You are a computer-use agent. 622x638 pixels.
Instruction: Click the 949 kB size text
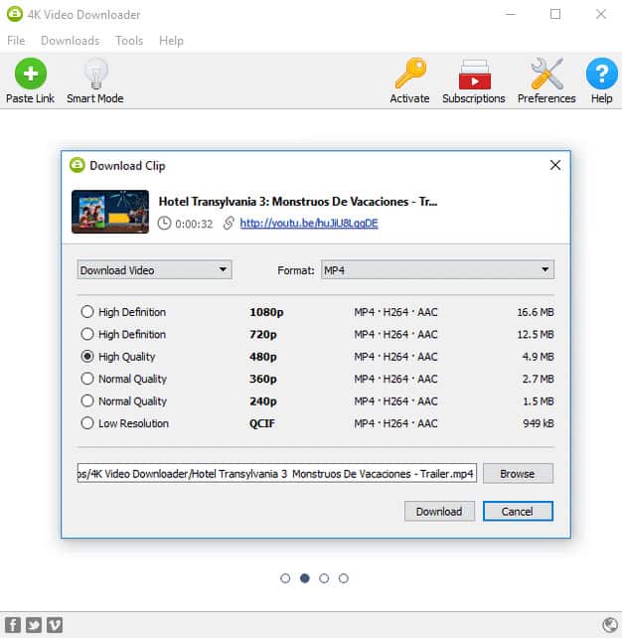click(x=539, y=423)
